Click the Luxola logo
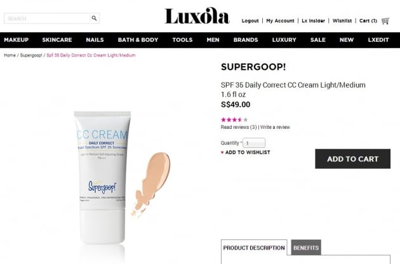The height and width of the screenshot is (264, 400). [x=197, y=16]
